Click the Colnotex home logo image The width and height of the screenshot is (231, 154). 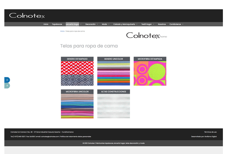(147, 35)
